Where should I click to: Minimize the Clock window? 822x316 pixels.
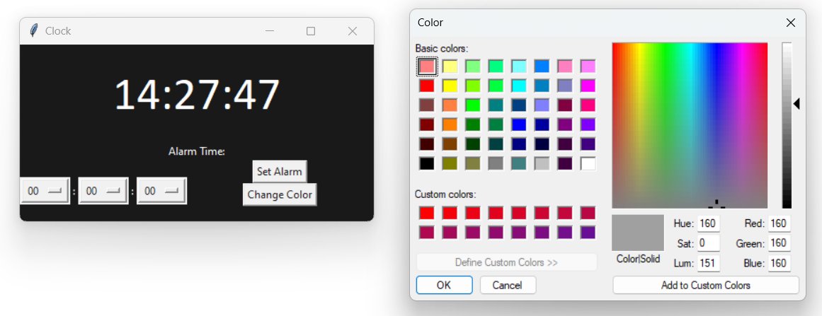[270, 31]
